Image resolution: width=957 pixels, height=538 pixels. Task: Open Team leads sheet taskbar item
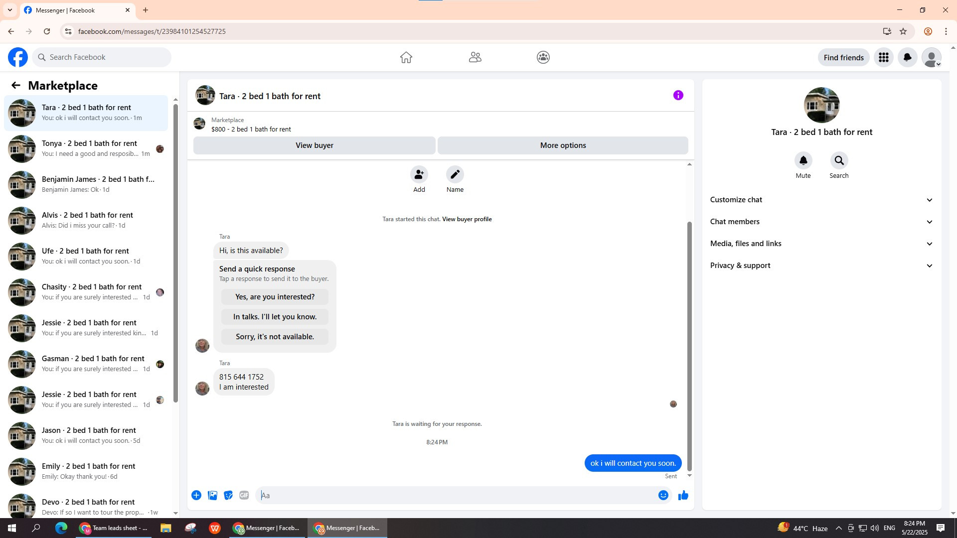click(114, 528)
